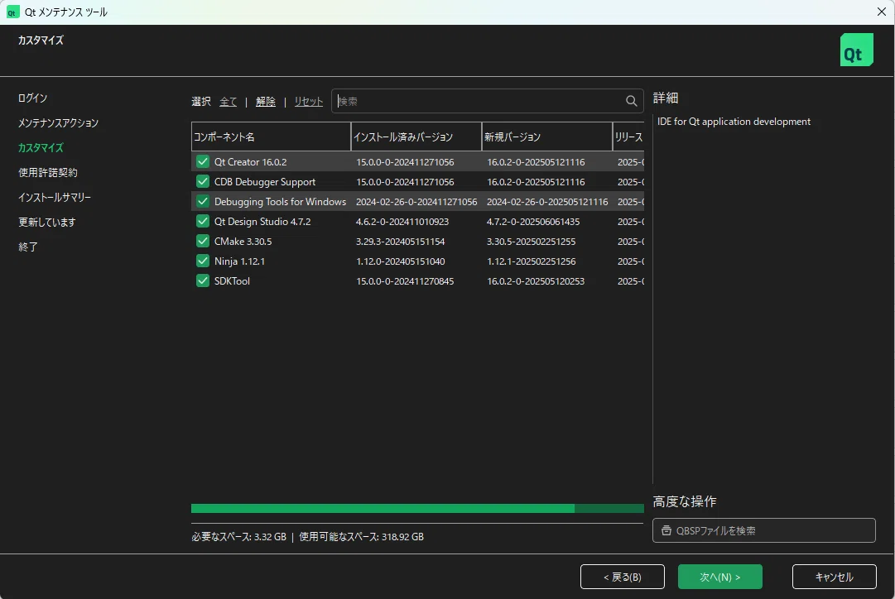895x599 pixels.
Task: Click installed version 15.0.0-0-202411270845 cell
Action: pos(405,281)
